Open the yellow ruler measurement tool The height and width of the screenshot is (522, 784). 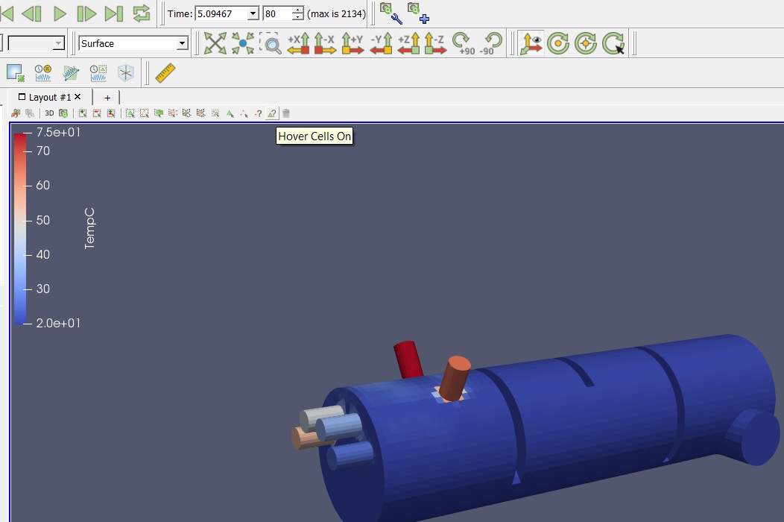(x=165, y=72)
